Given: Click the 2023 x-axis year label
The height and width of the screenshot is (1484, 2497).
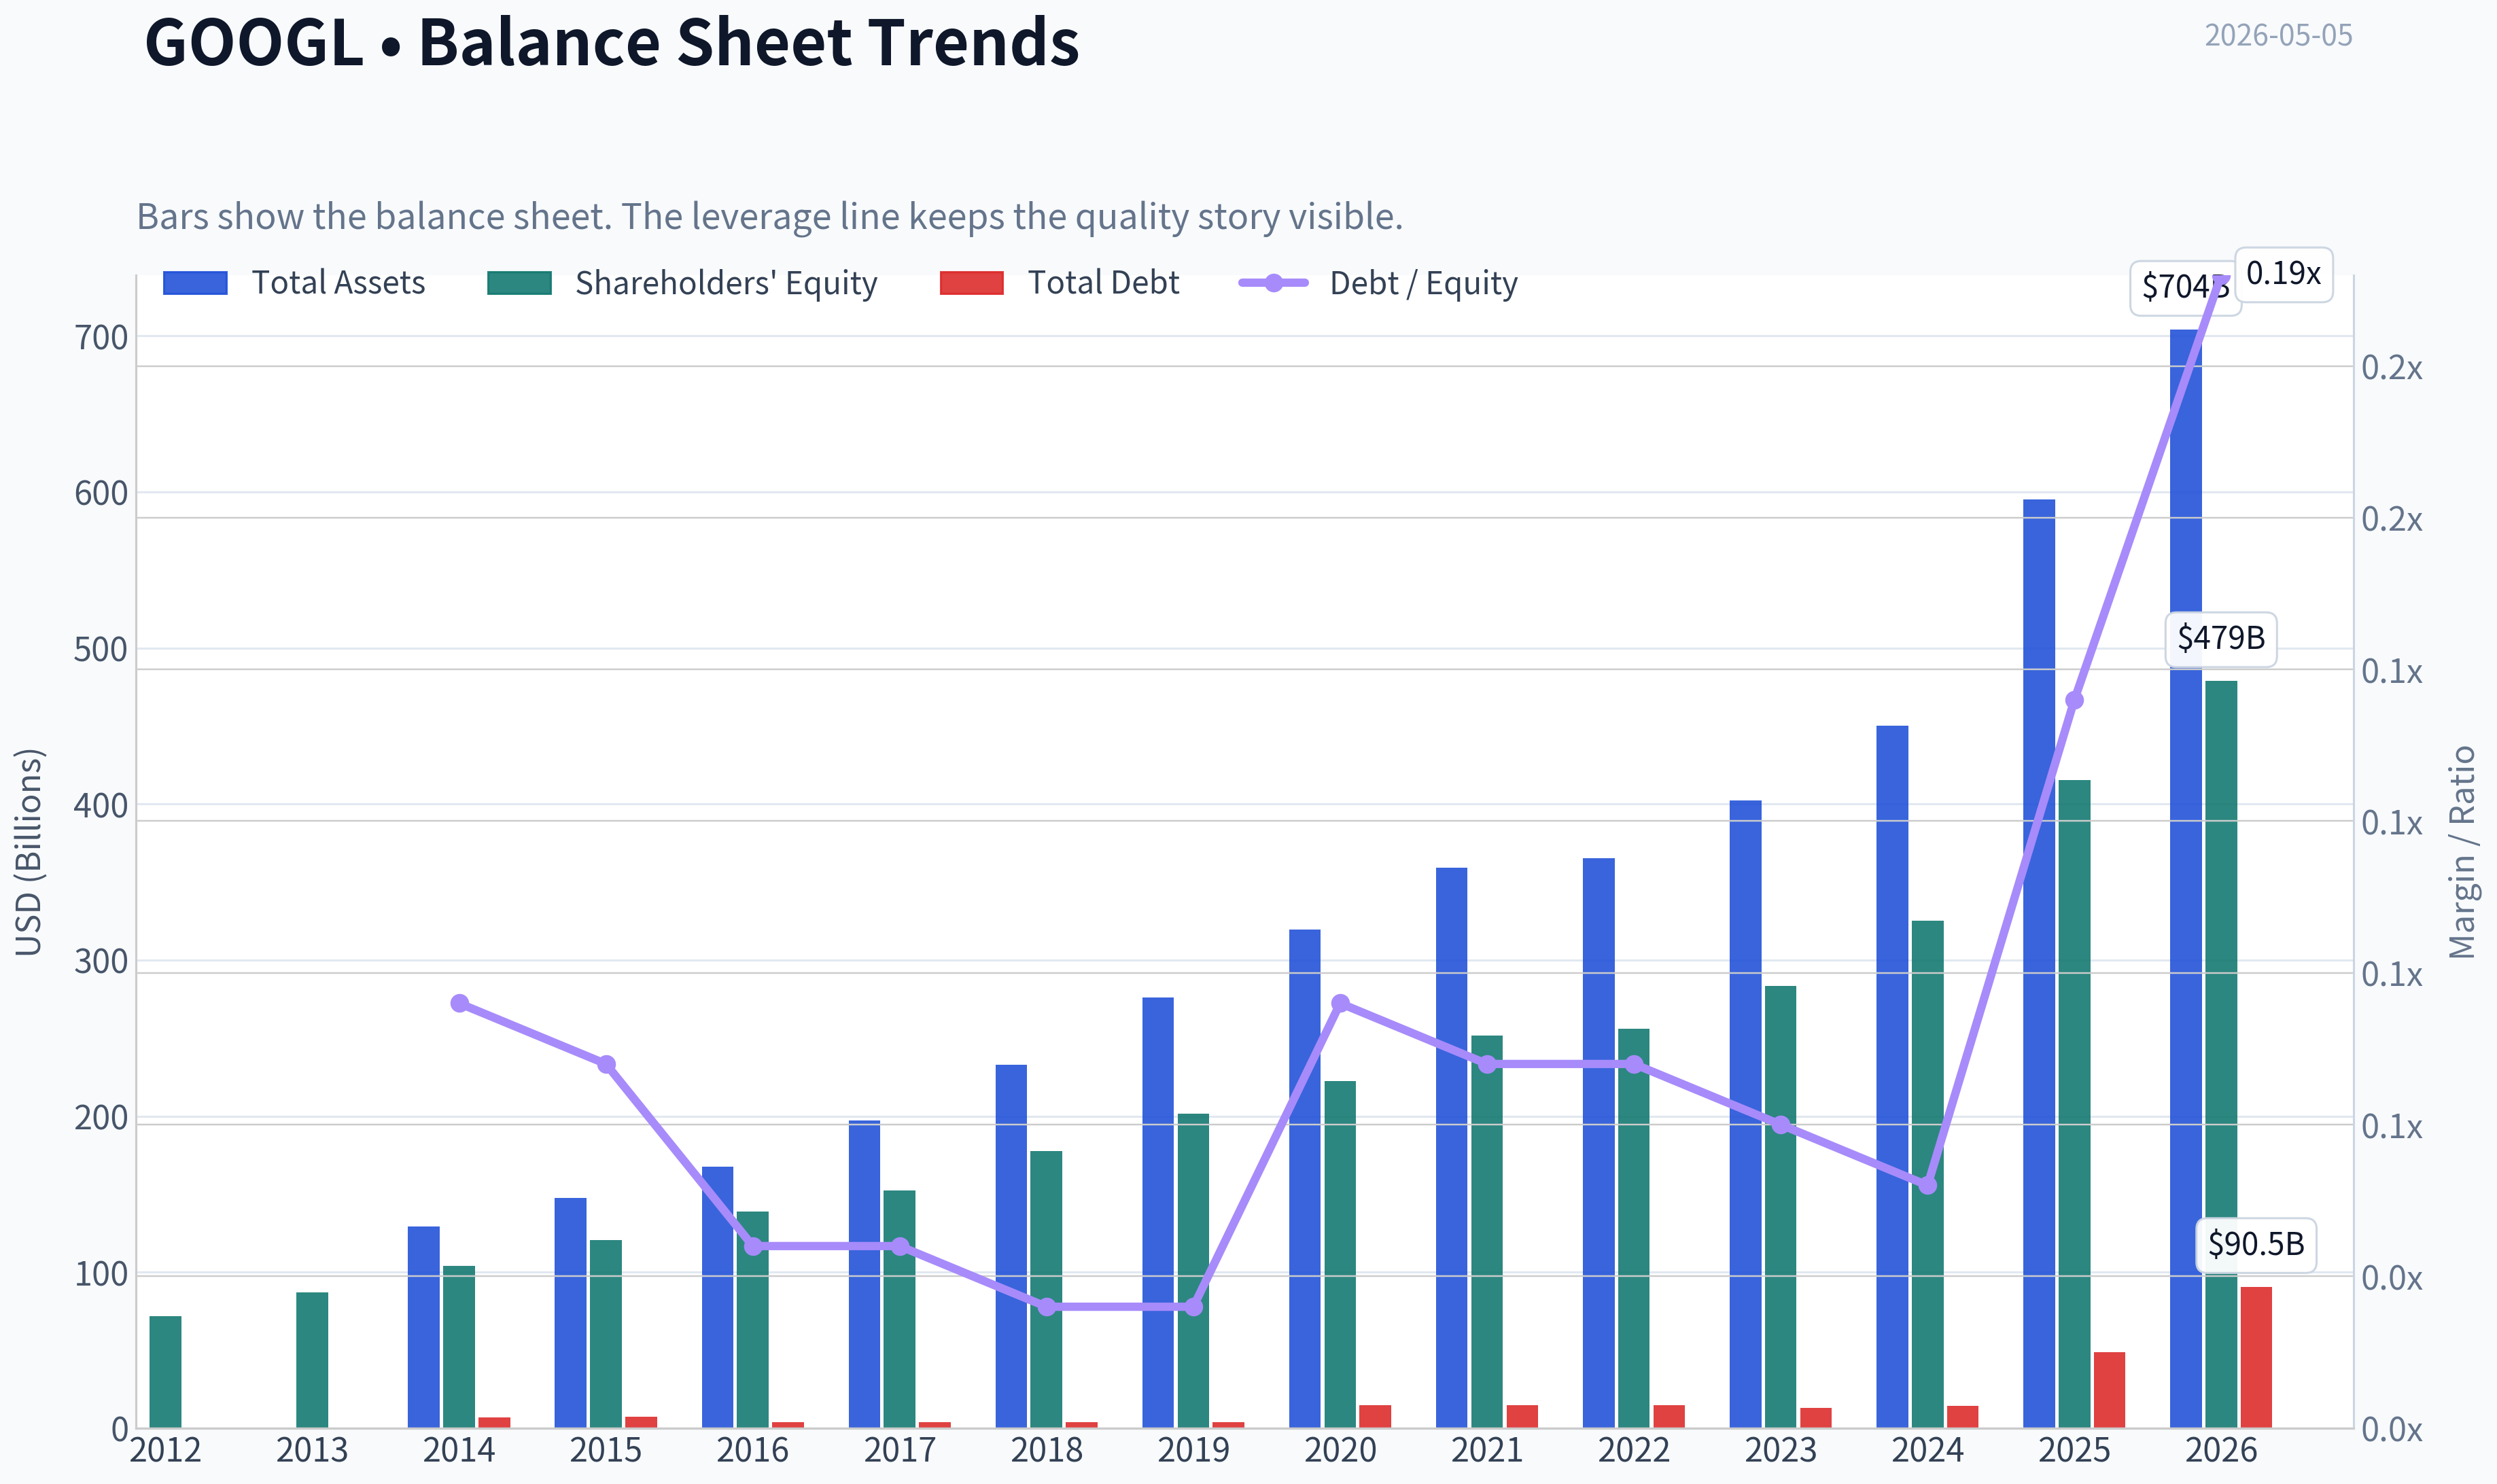Looking at the screenshot, I should coord(1781,1450).
